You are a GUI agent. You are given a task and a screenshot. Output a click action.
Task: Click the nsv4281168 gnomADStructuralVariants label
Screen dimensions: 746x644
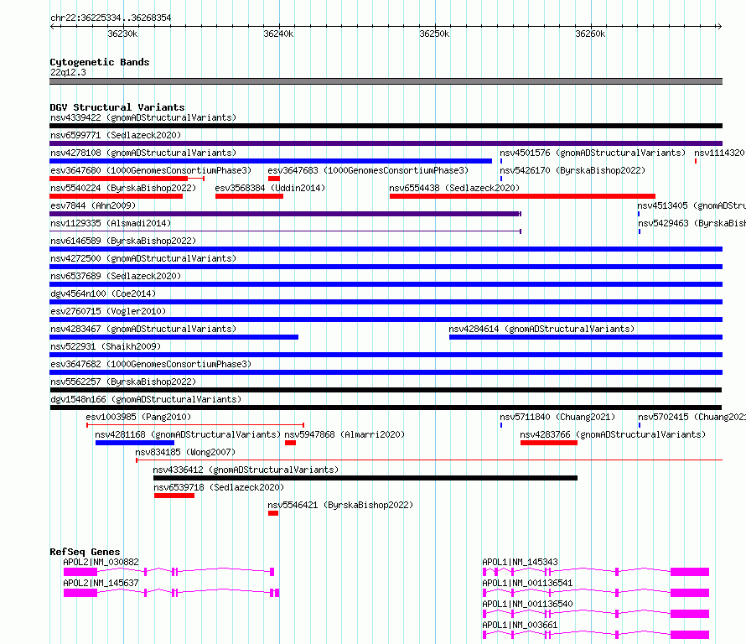tap(188, 434)
